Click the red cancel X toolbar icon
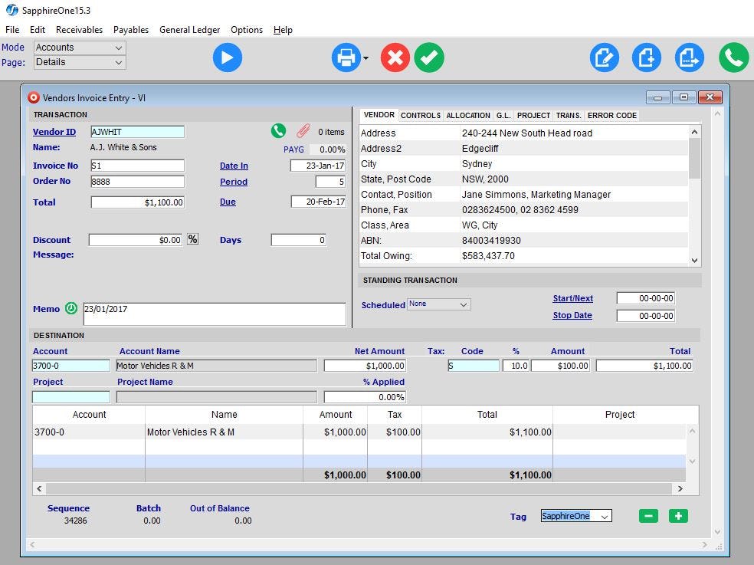The image size is (754, 565). pos(395,58)
